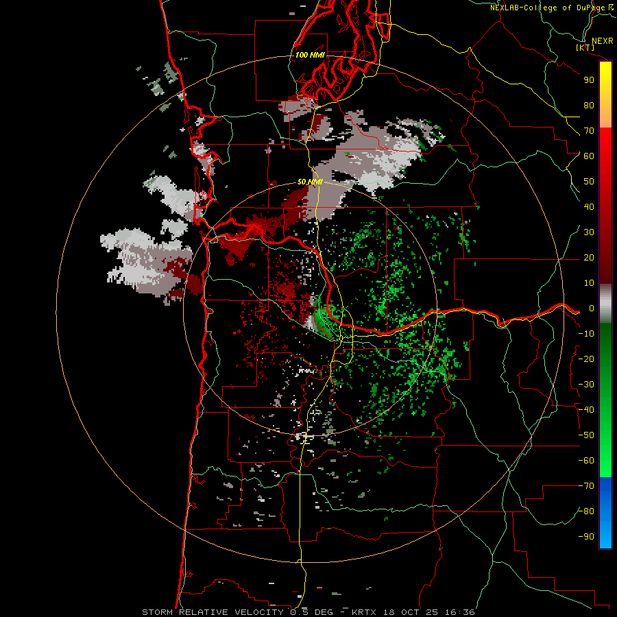617x617 pixels.
Task: Click the -20 value on the velocity scale
Action: point(586,359)
